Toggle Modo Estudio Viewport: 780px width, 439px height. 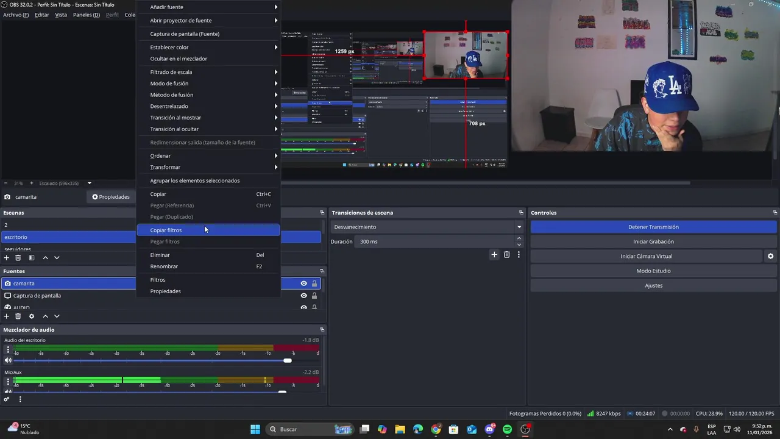coord(653,271)
